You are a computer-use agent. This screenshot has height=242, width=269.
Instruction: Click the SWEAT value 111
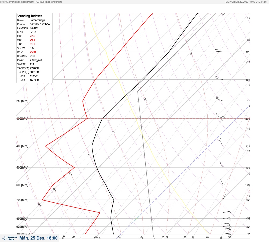(x=32, y=64)
